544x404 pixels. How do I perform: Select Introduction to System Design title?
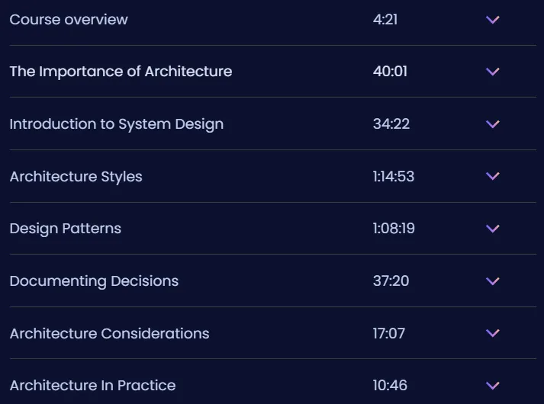[117, 124]
